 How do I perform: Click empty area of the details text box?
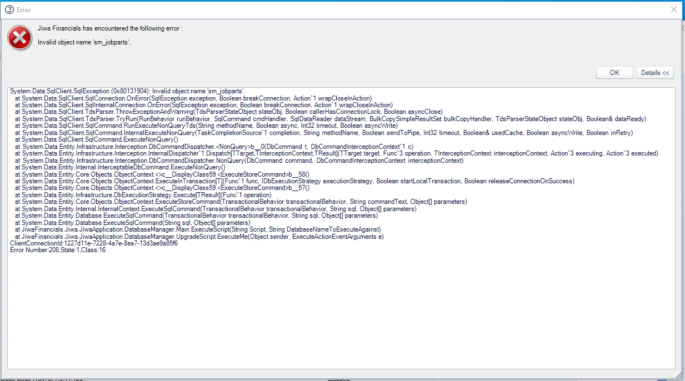[333, 311]
